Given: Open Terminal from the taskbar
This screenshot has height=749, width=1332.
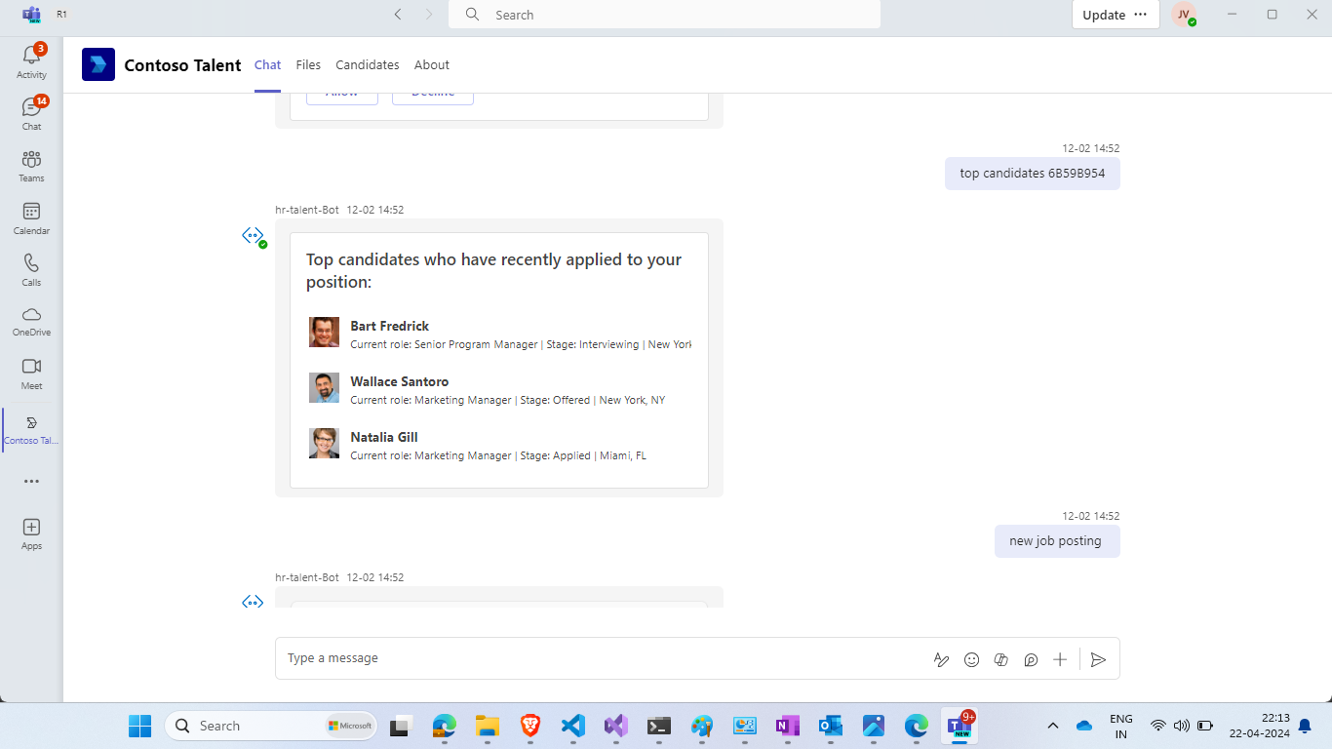Looking at the screenshot, I should click(659, 726).
